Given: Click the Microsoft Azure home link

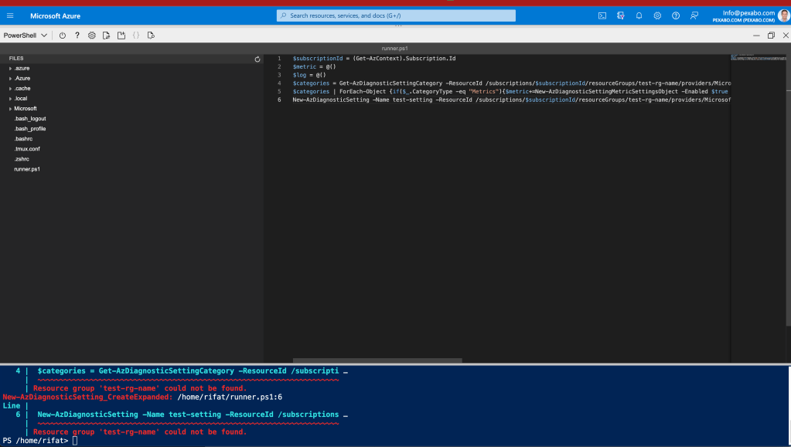Looking at the screenshot, I should pos(55,15).
